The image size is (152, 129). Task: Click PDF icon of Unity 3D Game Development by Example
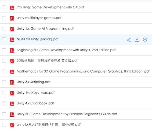click(x=12, y=114)
